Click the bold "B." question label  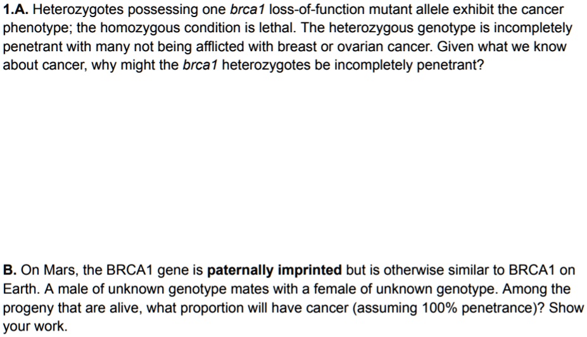(9, 270)
